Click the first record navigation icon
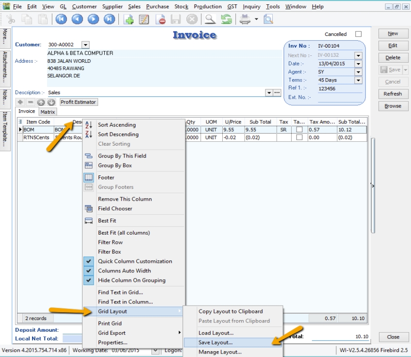 61,19
